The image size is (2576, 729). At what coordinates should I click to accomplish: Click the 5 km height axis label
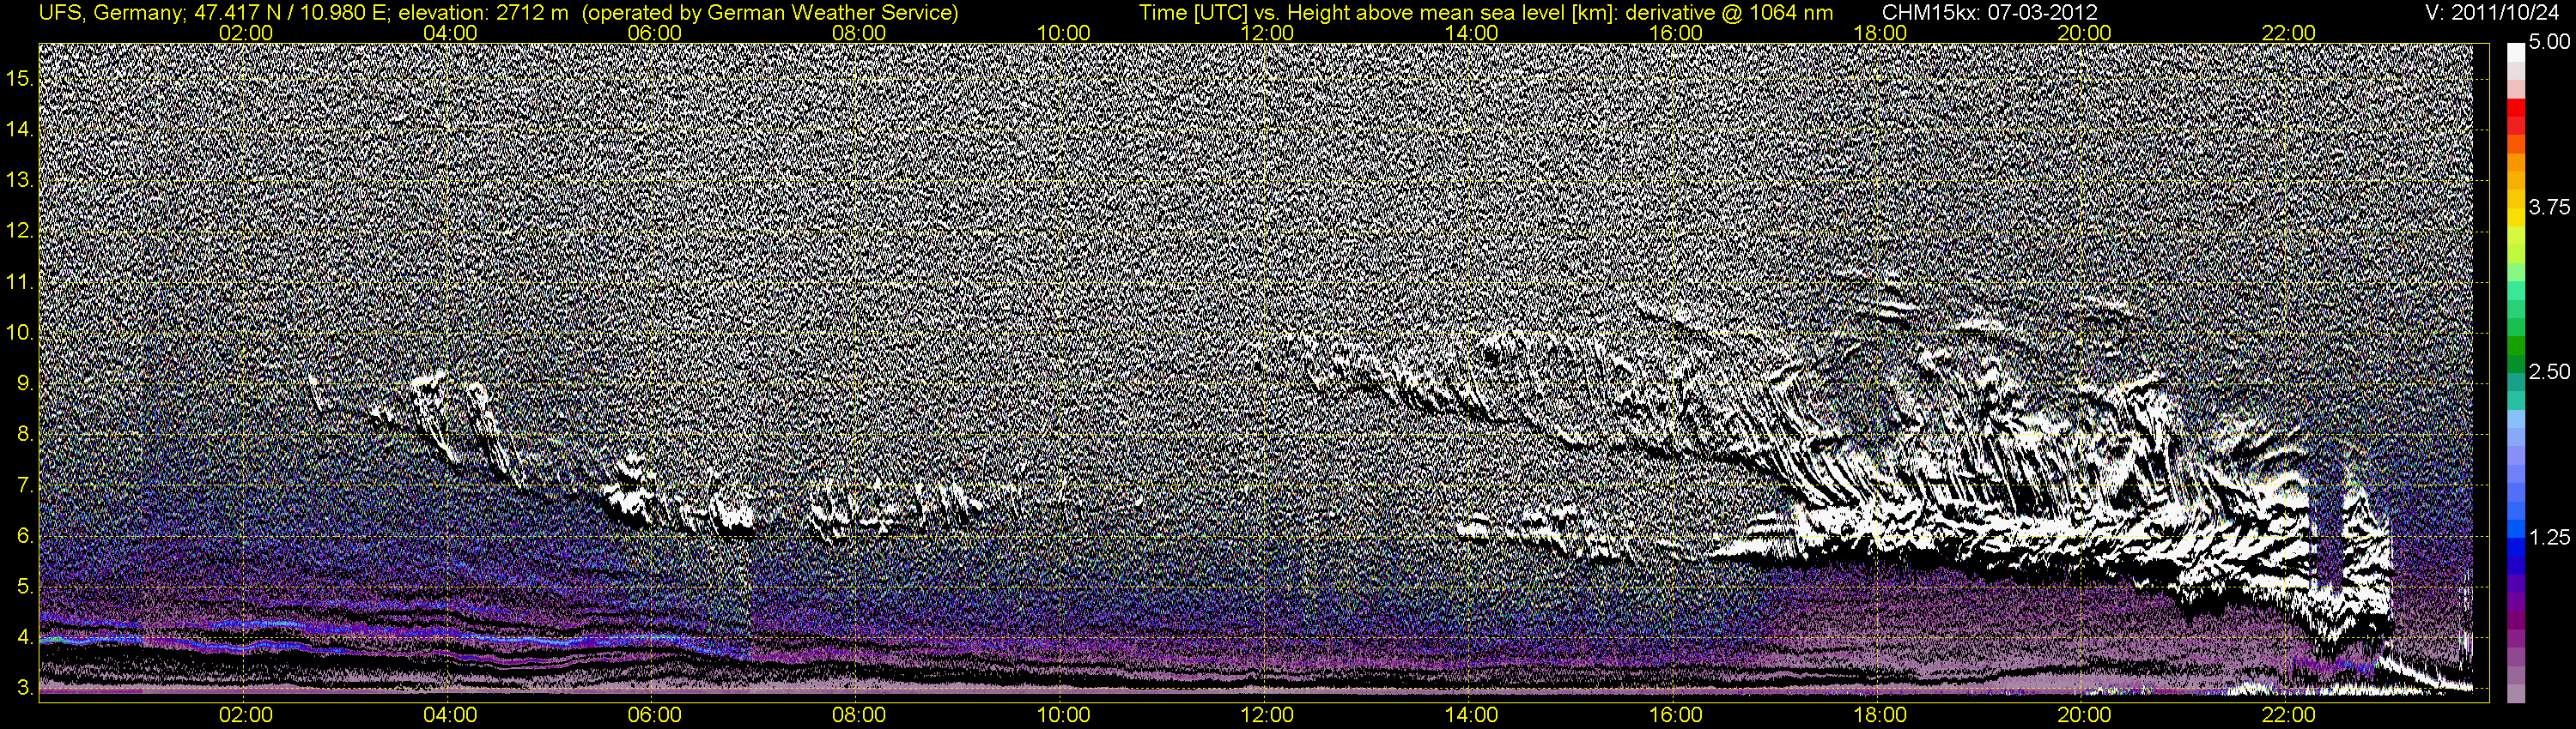click(25, 587)
